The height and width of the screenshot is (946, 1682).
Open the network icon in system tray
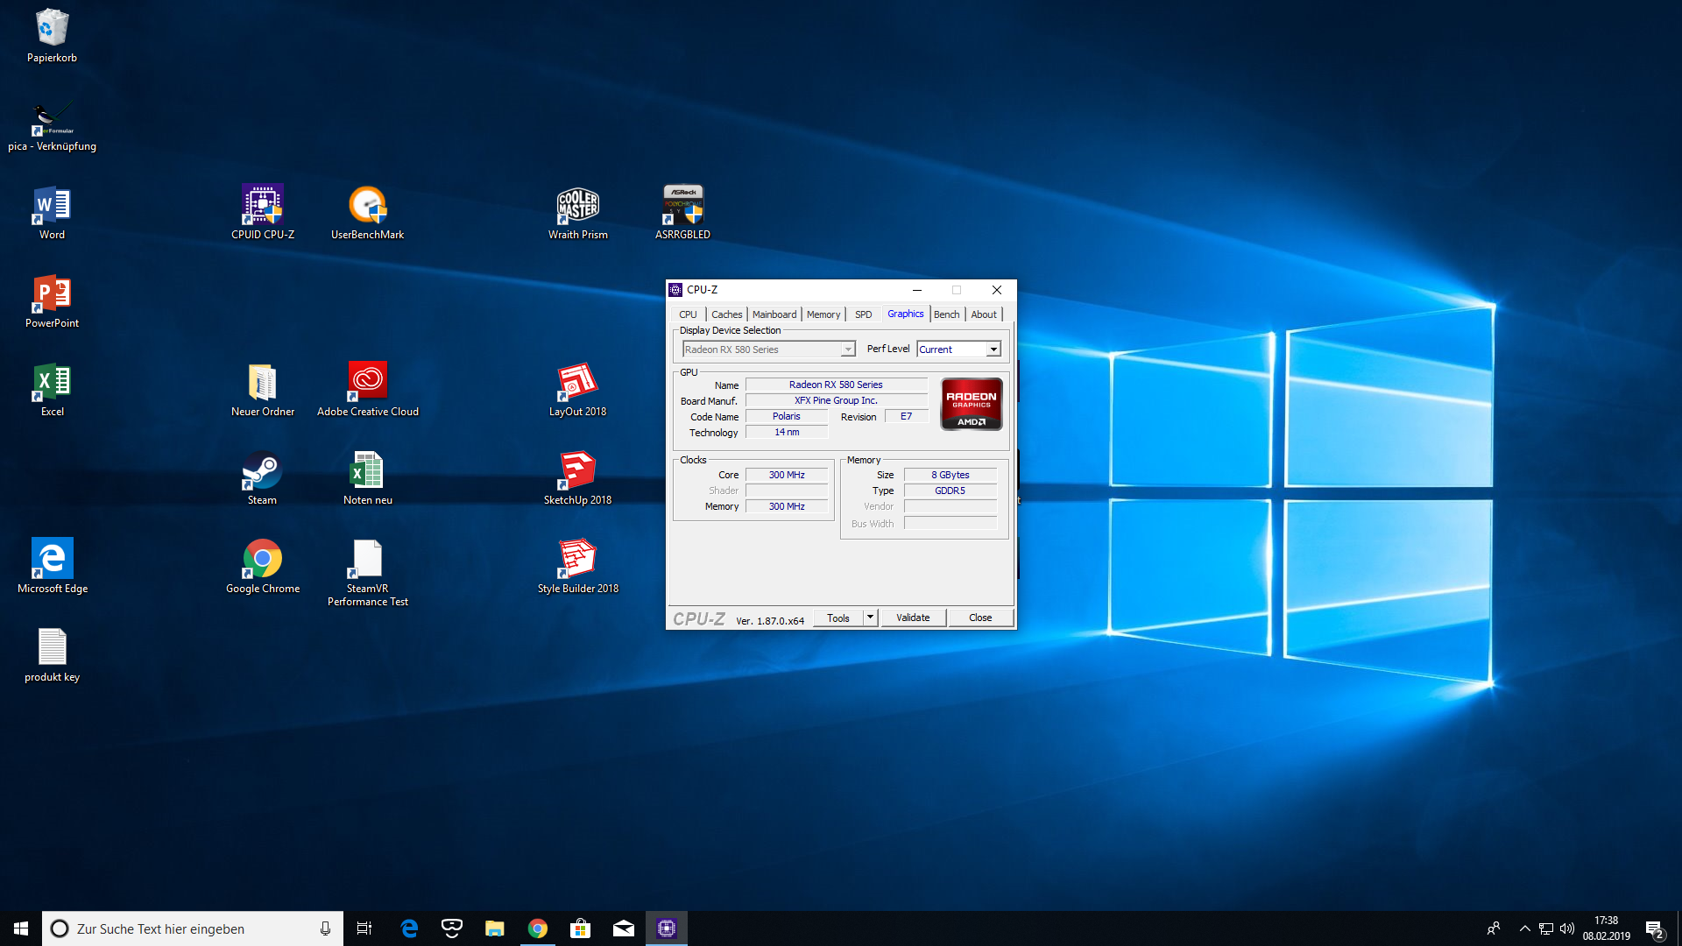(1546, 928)
